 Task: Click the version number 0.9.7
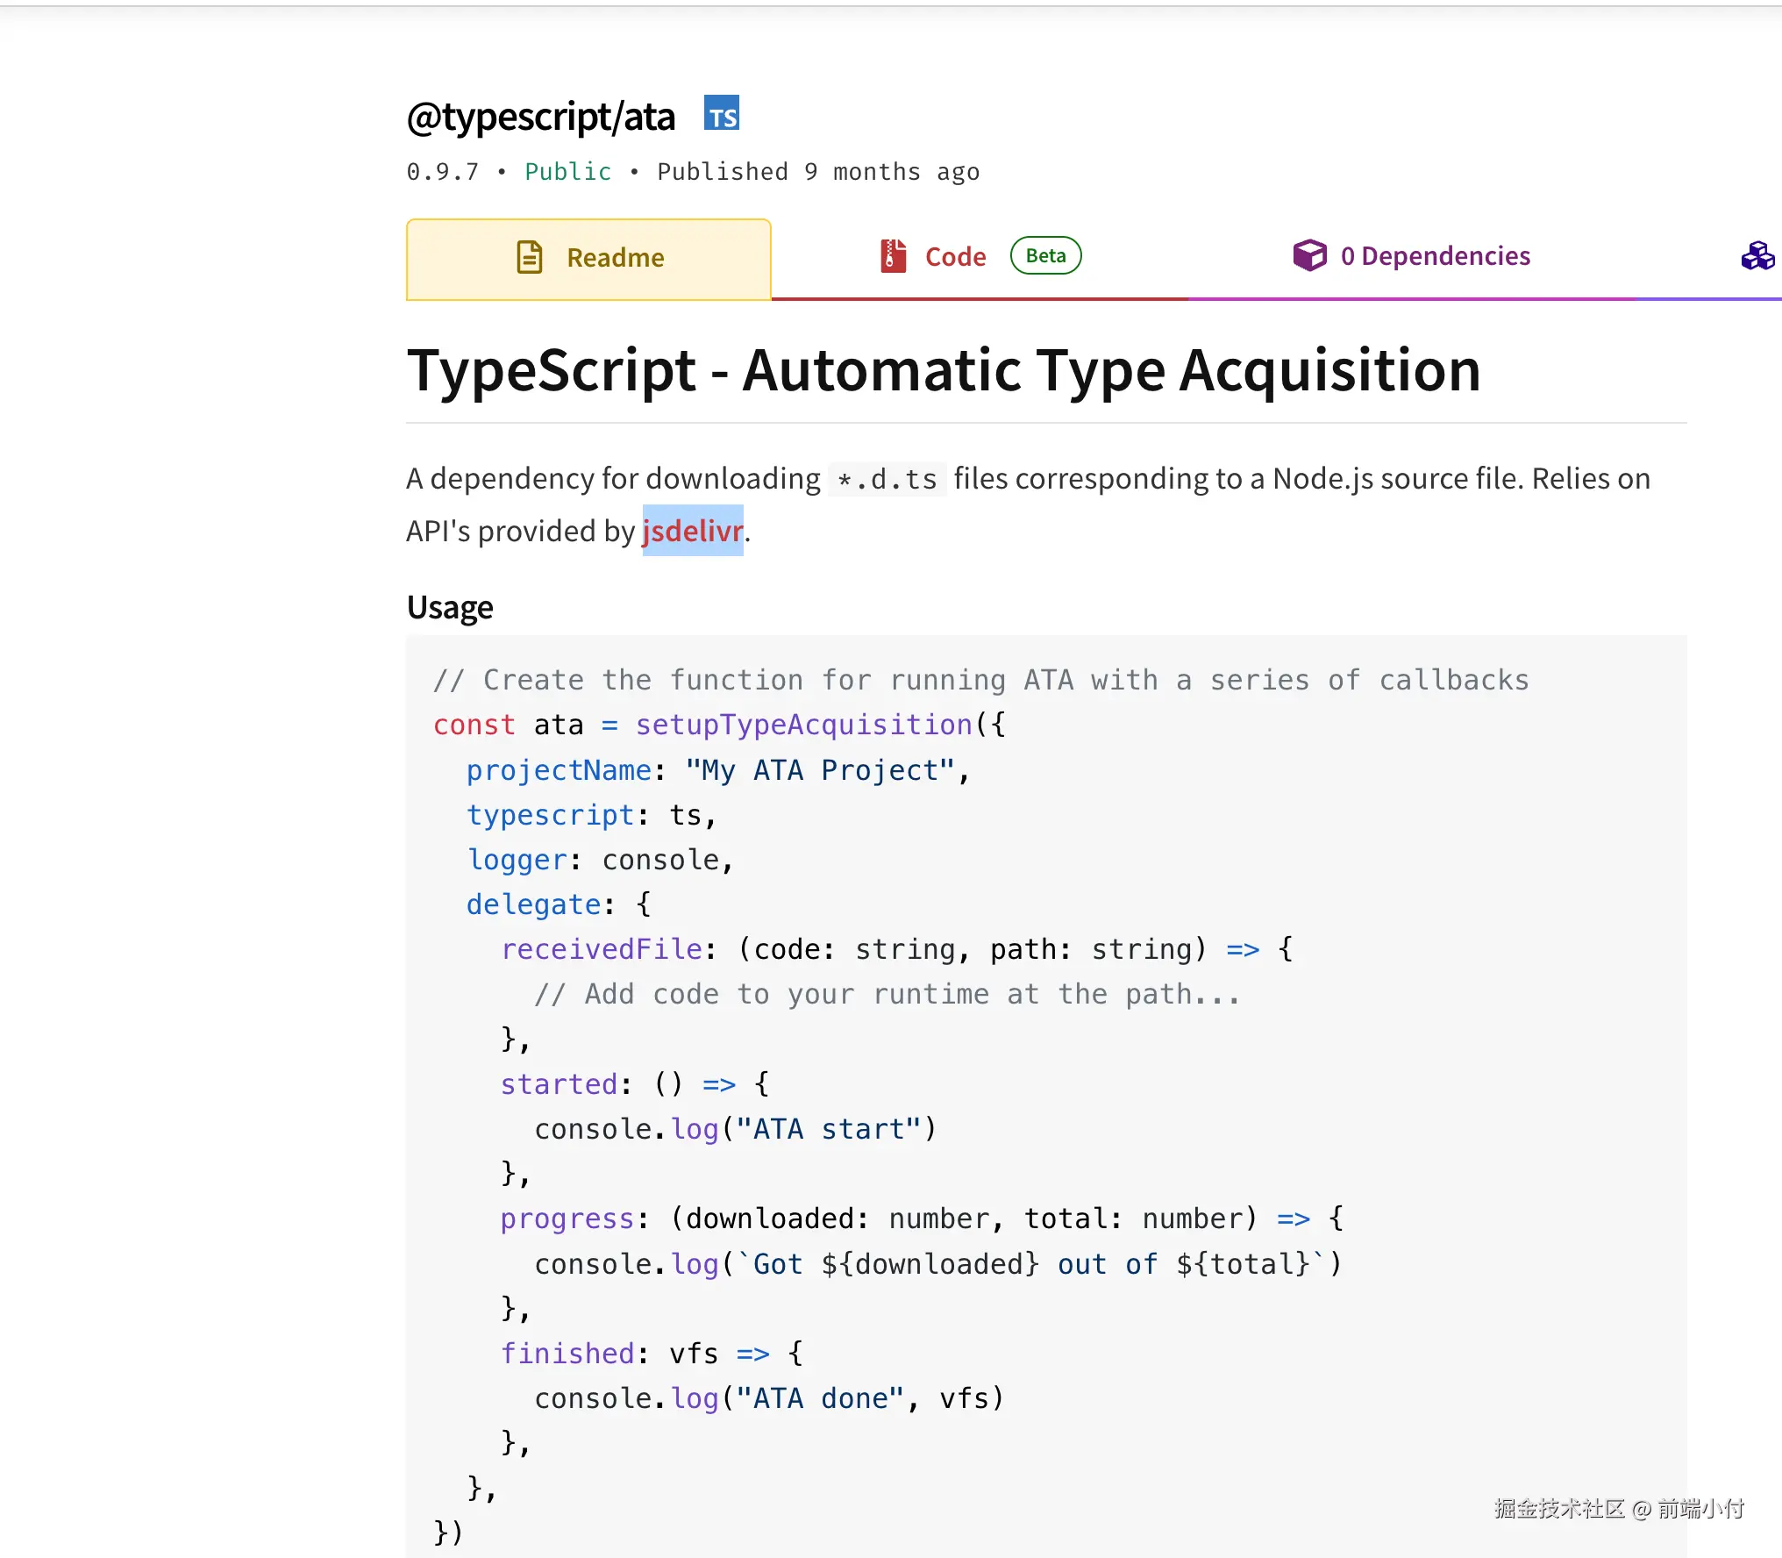coord(443,172)
